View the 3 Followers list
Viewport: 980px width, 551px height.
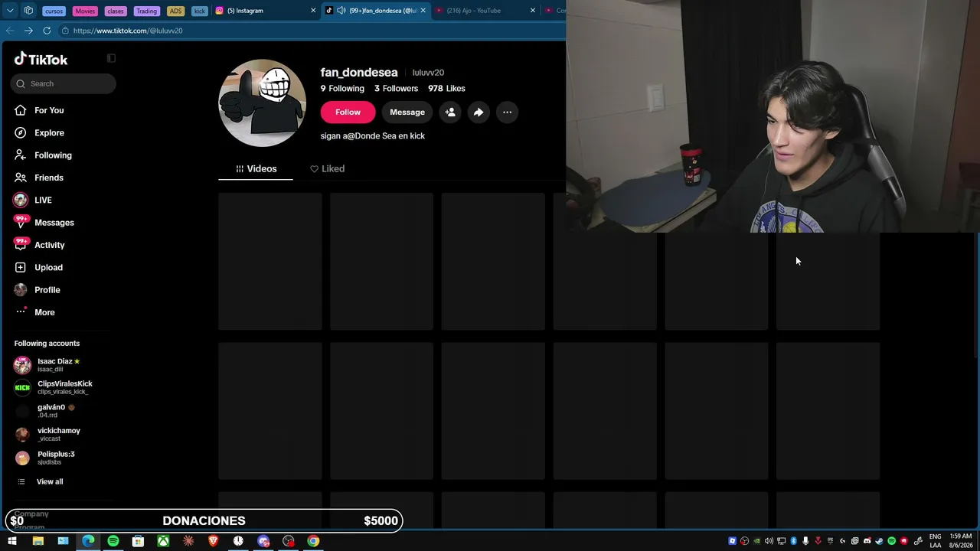tap(396, 88)
